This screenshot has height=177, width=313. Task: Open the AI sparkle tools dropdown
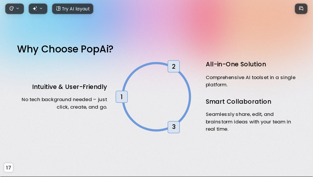pyautogui.click(x=38, y=9)
